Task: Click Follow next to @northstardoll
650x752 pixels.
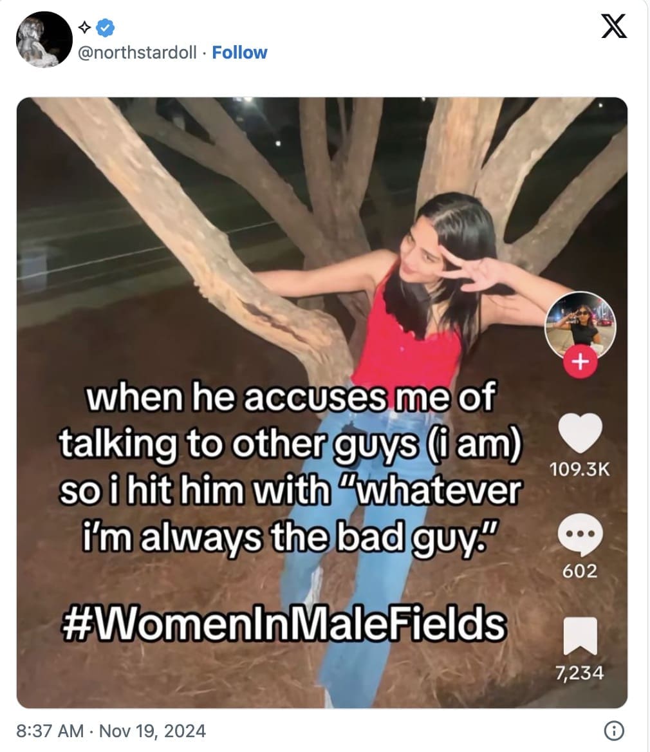Action: click(240, 52)
